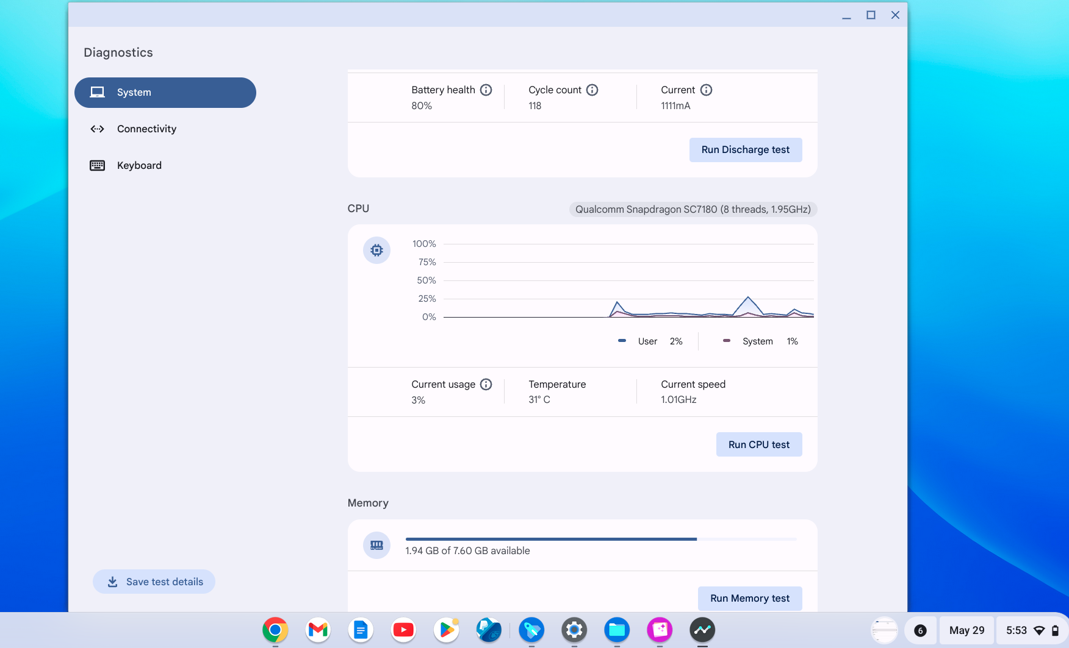This screenshot has height=648, width=1069.
Task: Click the Current usage info icon
Action: click(x=486, y=385)
